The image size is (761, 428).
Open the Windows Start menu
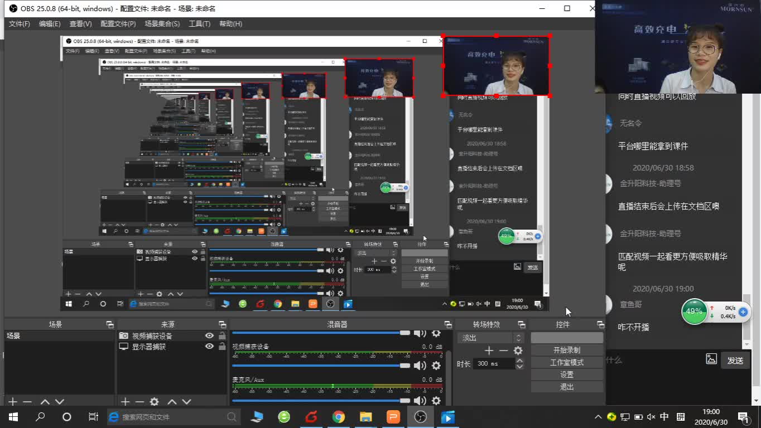[13, 417]
